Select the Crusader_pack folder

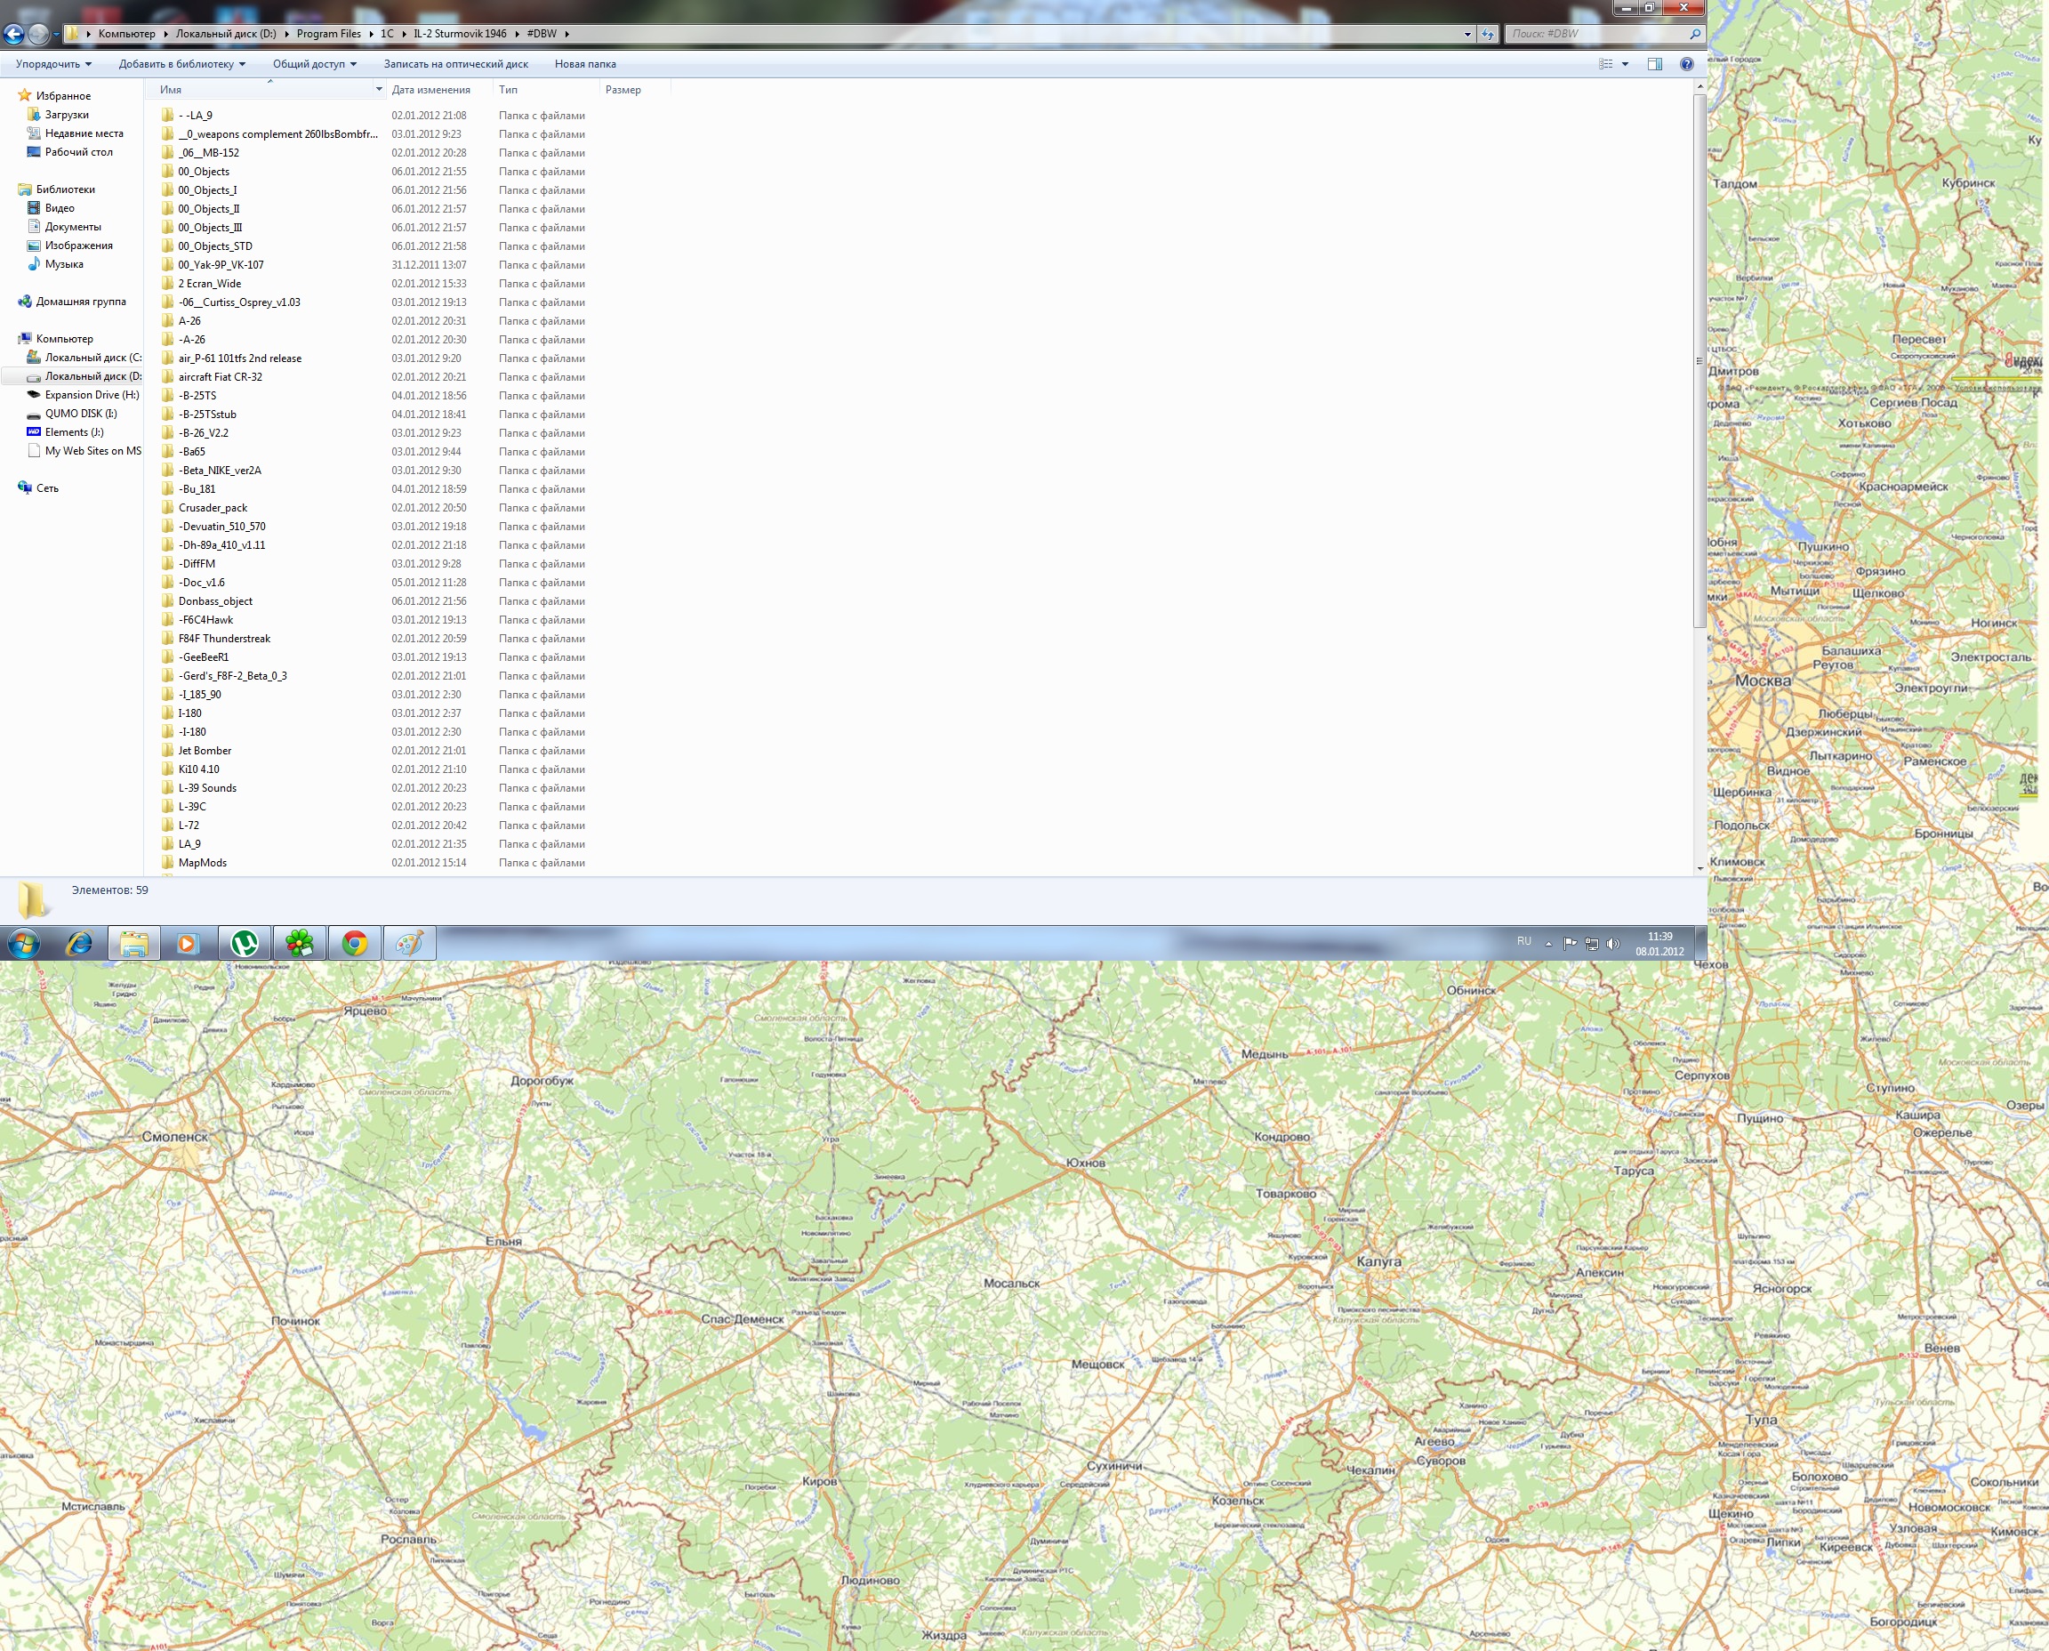coord(213,508)
